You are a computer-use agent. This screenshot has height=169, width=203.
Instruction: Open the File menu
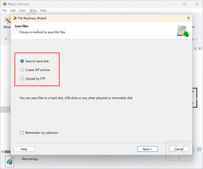click(4, 11)
